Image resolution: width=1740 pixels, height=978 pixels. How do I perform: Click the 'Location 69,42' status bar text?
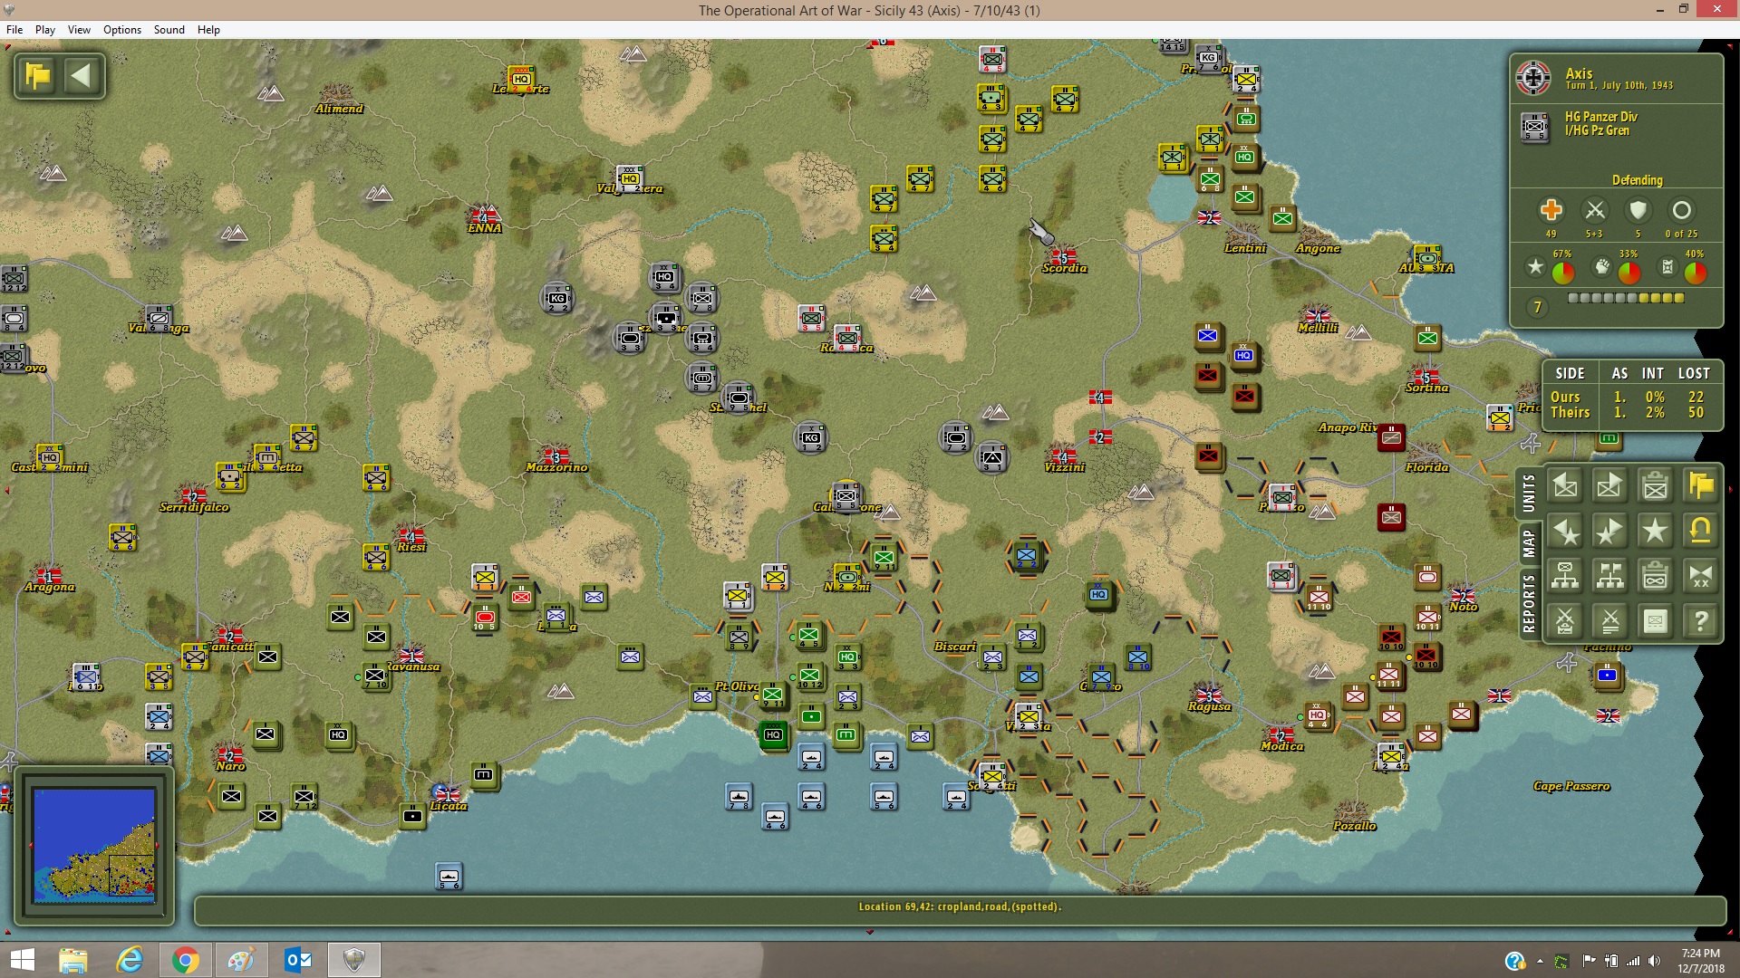tap(960, 906)
